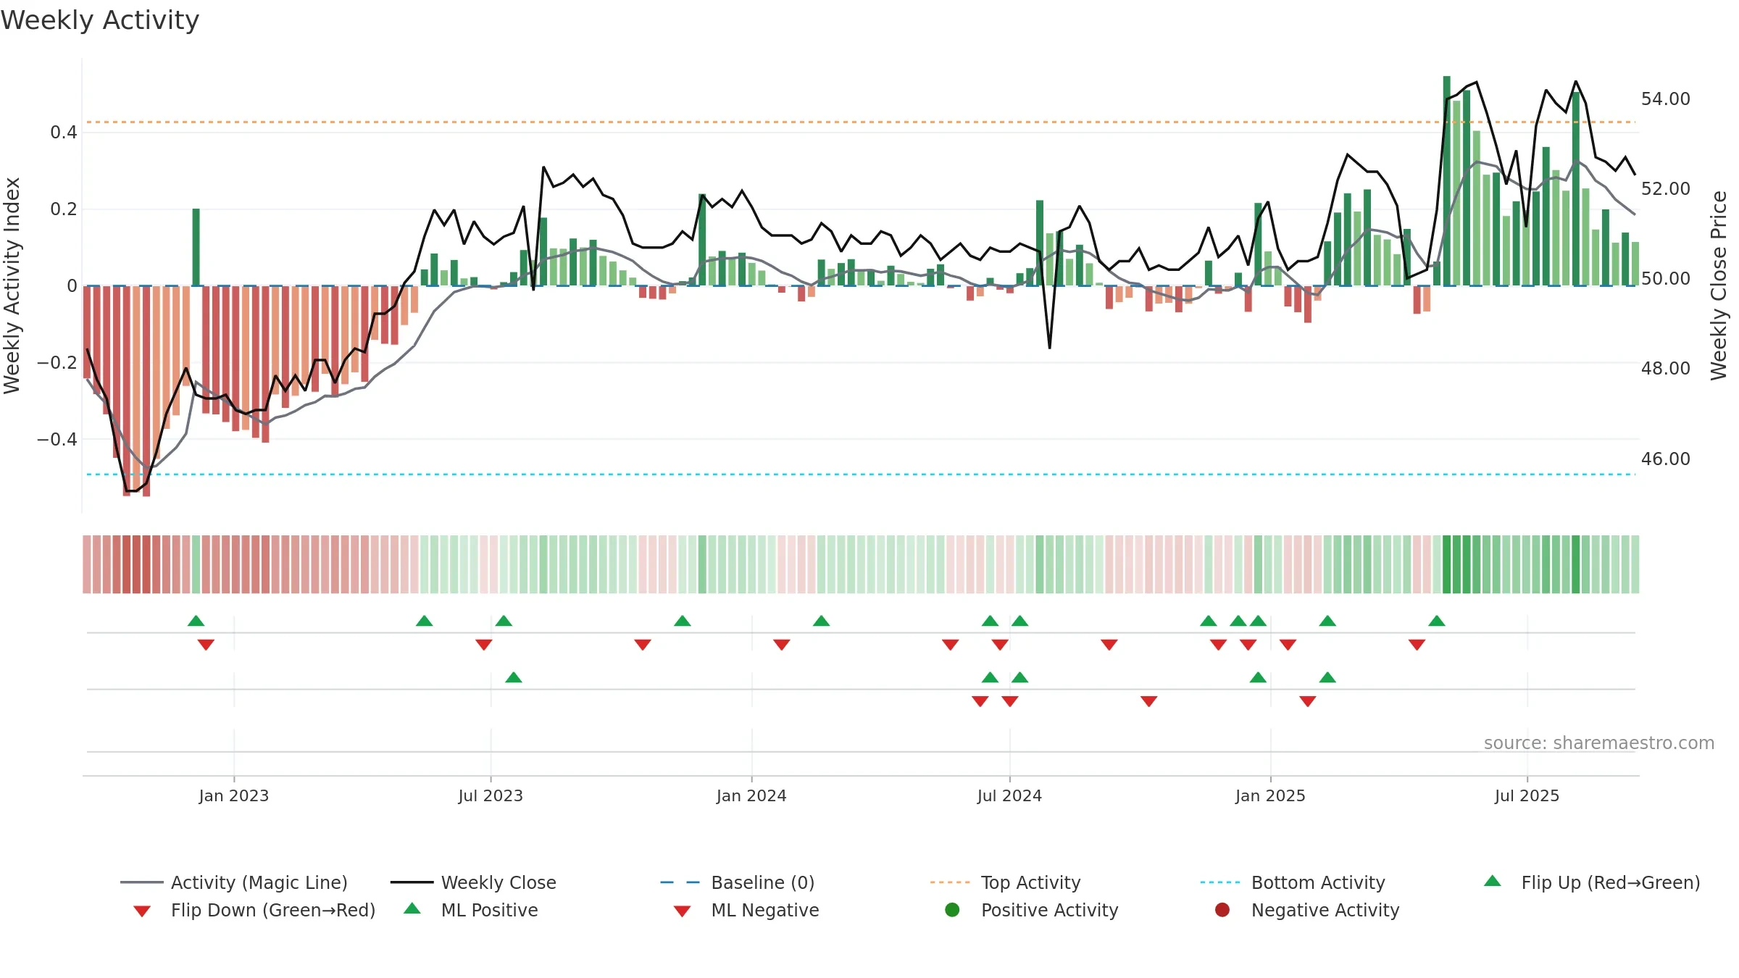Viewport: 1739px width, 978px height.
Task: Toggle Baseline (0) legend entry
Action: [738, 882]
